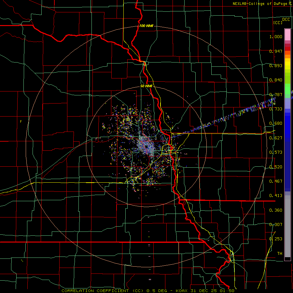The image size is (293, 293).
Task: Click the 0.627 scale value
Action: (276, 138)
